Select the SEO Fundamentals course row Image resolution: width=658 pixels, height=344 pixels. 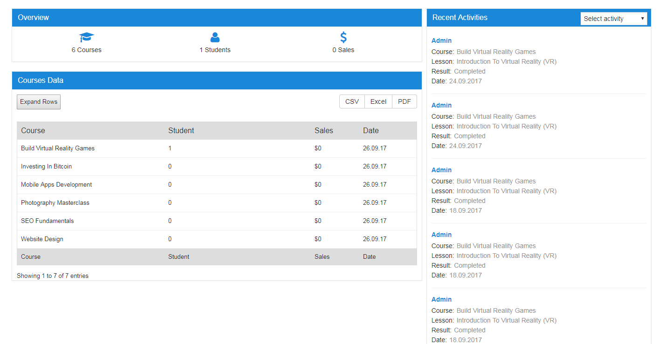coord(217,221)
